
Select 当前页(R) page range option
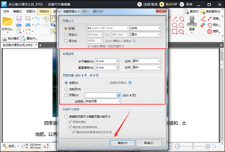(66, 89)
